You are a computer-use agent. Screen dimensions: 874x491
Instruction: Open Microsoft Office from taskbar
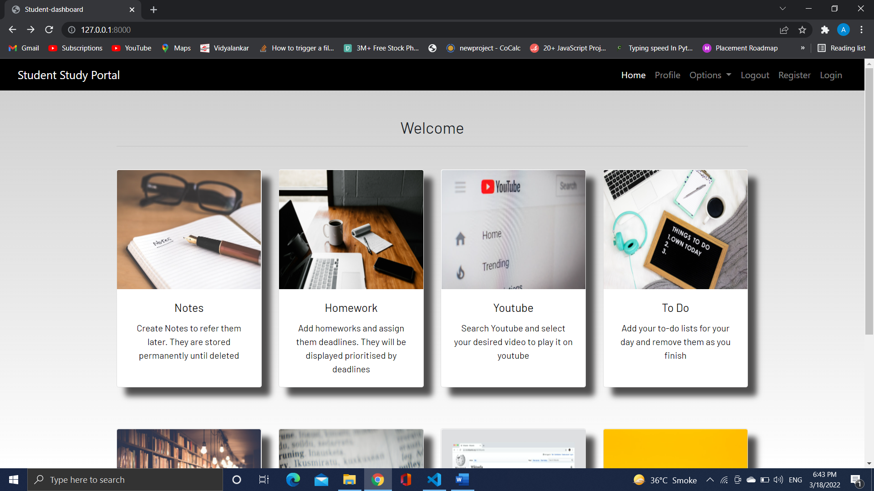tap(406, 480)
